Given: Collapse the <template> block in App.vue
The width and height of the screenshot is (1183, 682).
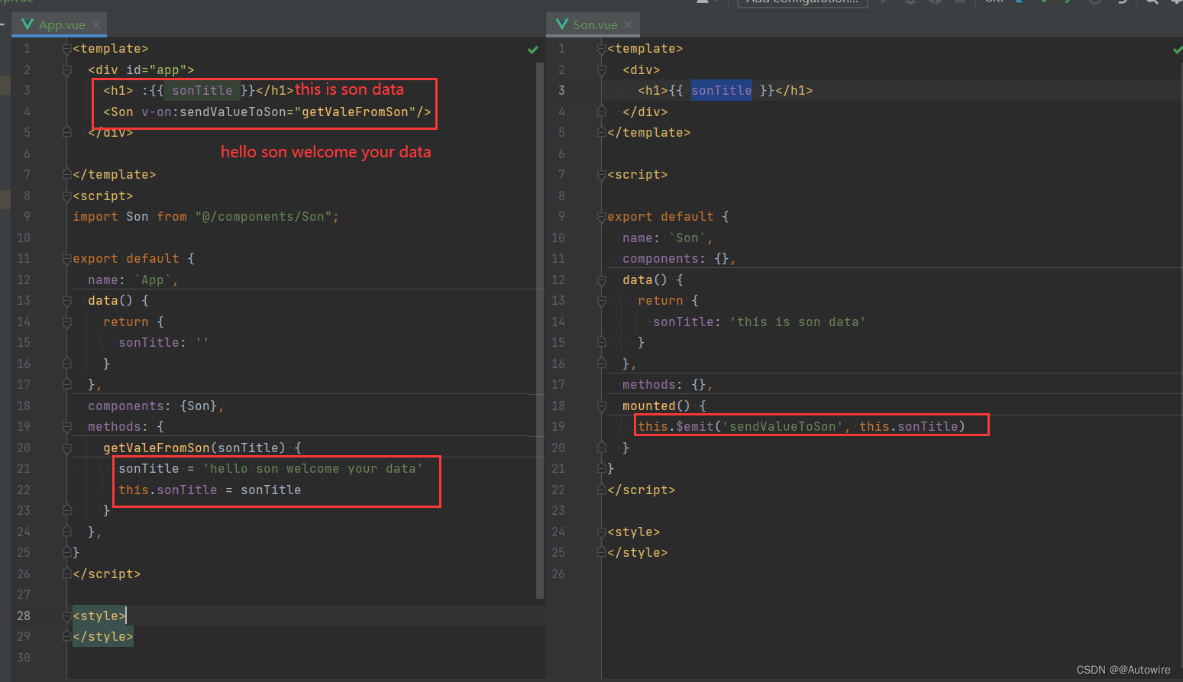Looking at the screenshot, I should click(x=66, y=49).
